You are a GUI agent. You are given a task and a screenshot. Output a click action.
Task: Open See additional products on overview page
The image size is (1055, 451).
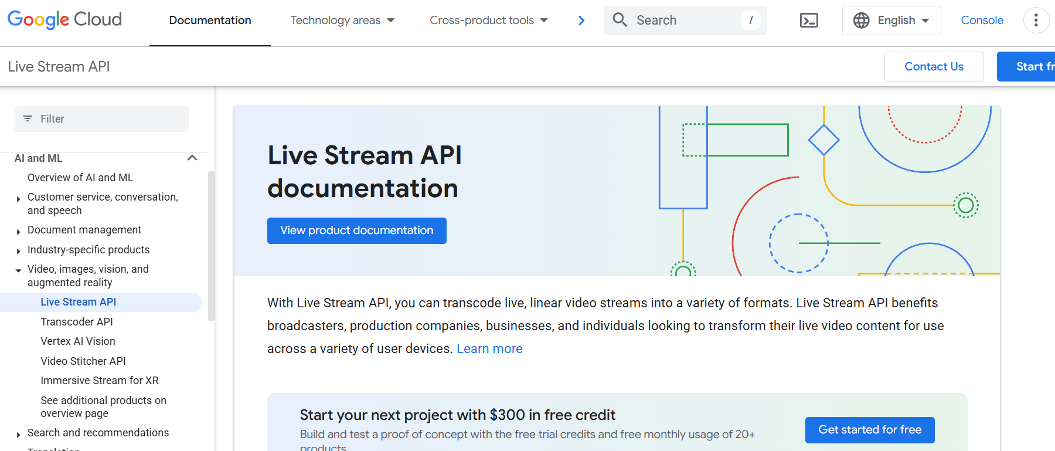tap(103, 407)
